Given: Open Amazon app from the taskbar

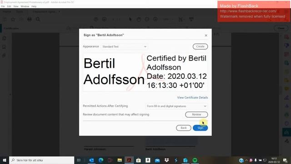Looking at the screenshot, I should click(148, 160).
